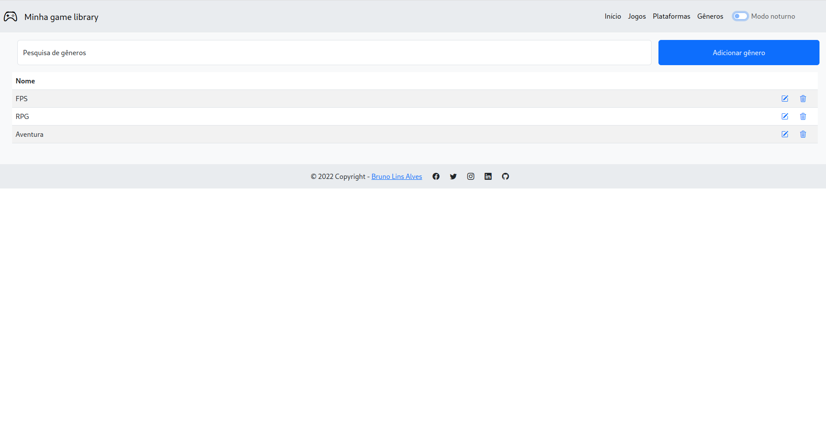Click Minha game library title
The width and height of the screenshot is (826, 423).
[x=61, y=17]
